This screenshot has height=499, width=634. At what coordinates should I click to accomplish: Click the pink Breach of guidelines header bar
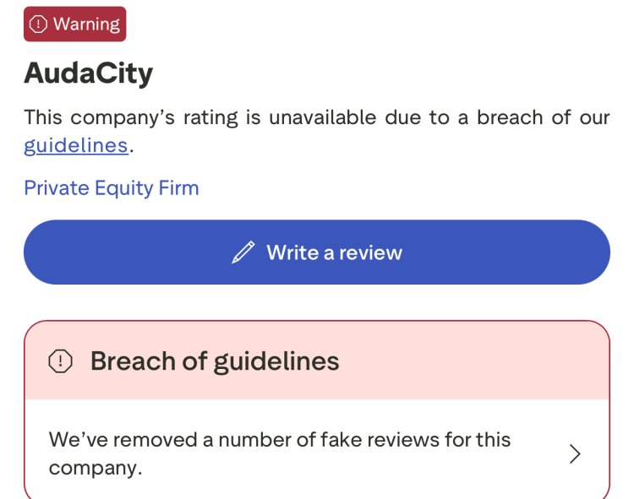coord(317,361)
